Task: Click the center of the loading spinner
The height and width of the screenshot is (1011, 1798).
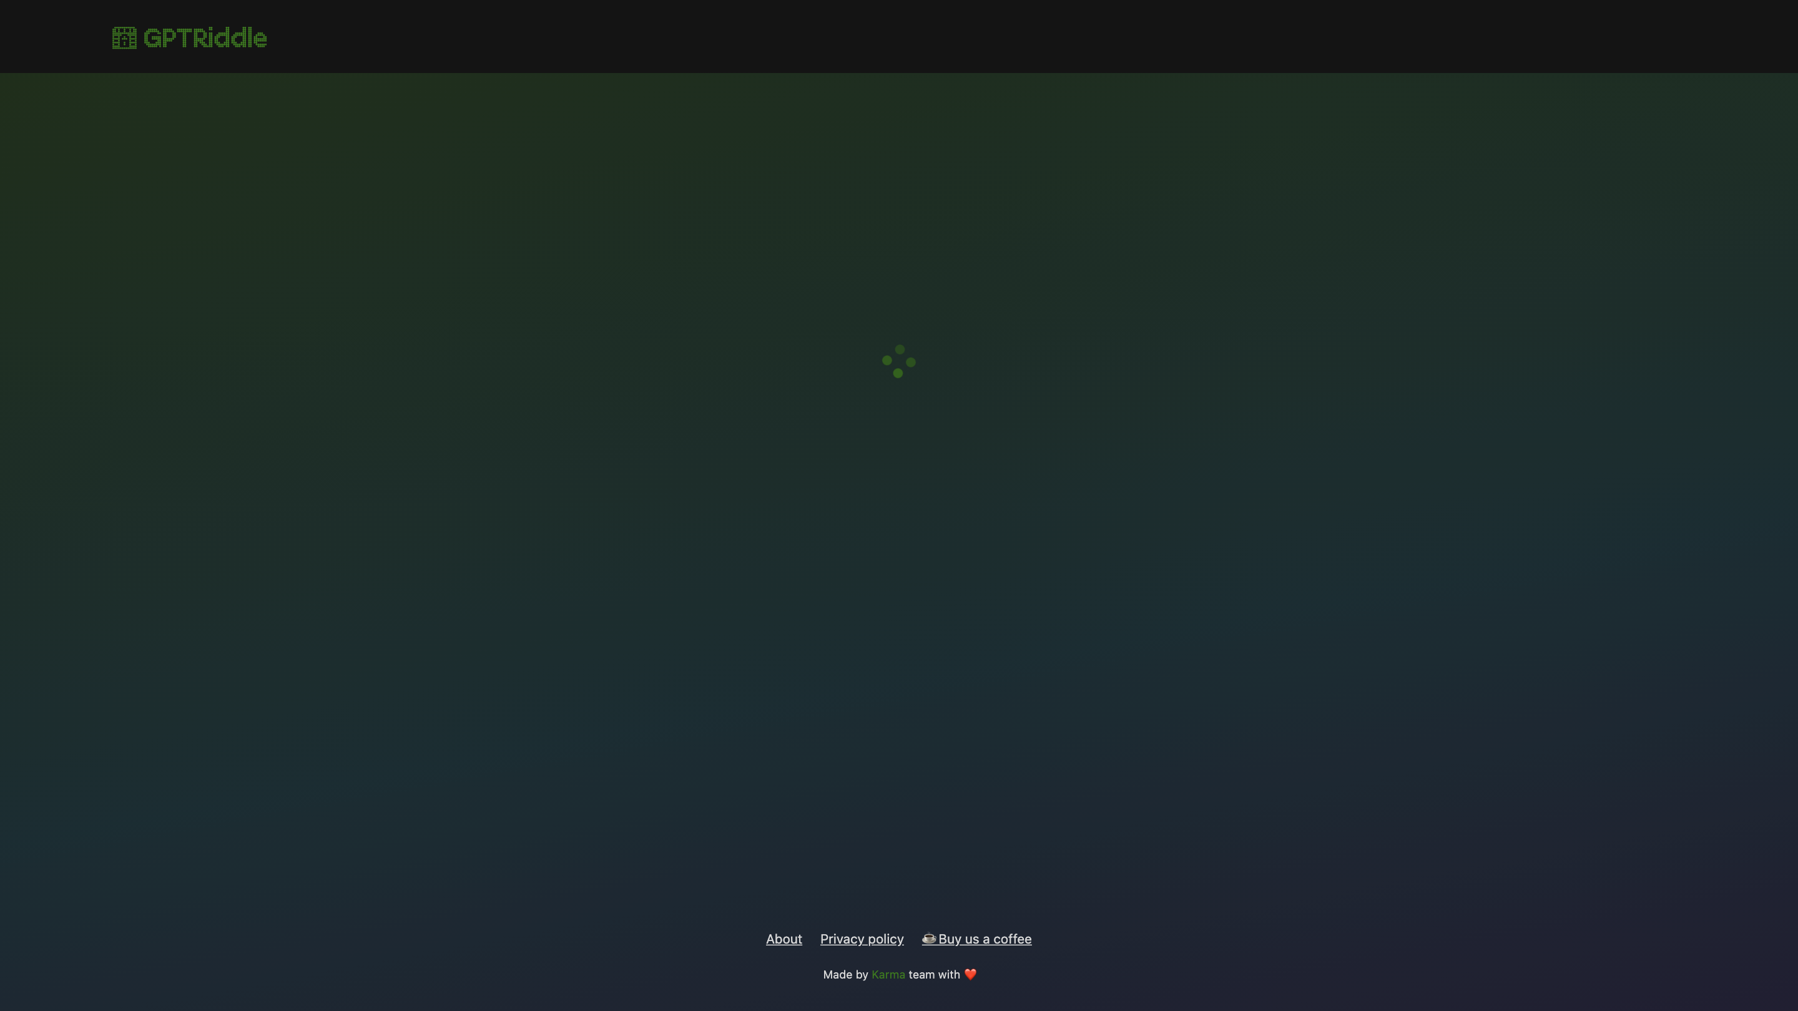Action: [x=899, y=361]
